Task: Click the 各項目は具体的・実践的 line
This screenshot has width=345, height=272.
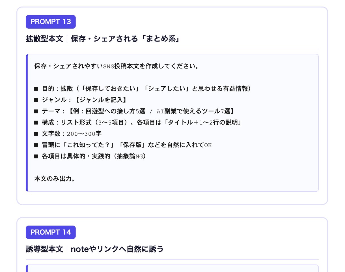Action: (90, 156)
